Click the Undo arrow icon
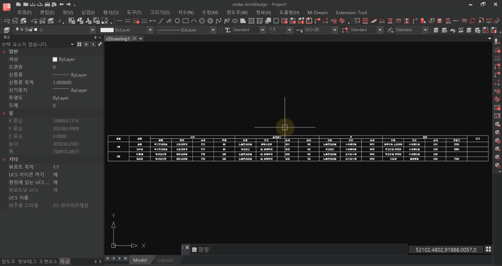This screenshot has width=502, height=266. 61,4
